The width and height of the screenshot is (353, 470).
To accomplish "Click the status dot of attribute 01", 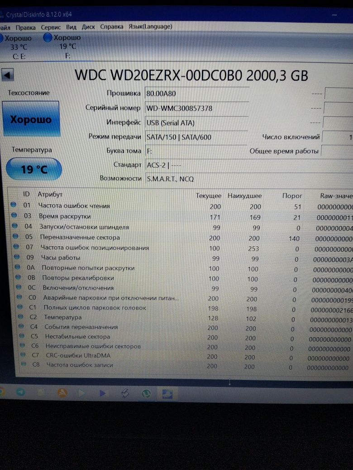I will click(x=14, y=204).
